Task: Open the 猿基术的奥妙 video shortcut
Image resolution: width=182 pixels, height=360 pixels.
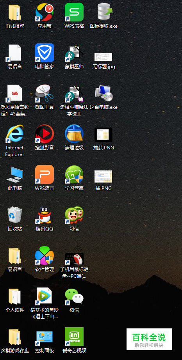Action: (45, 296)
